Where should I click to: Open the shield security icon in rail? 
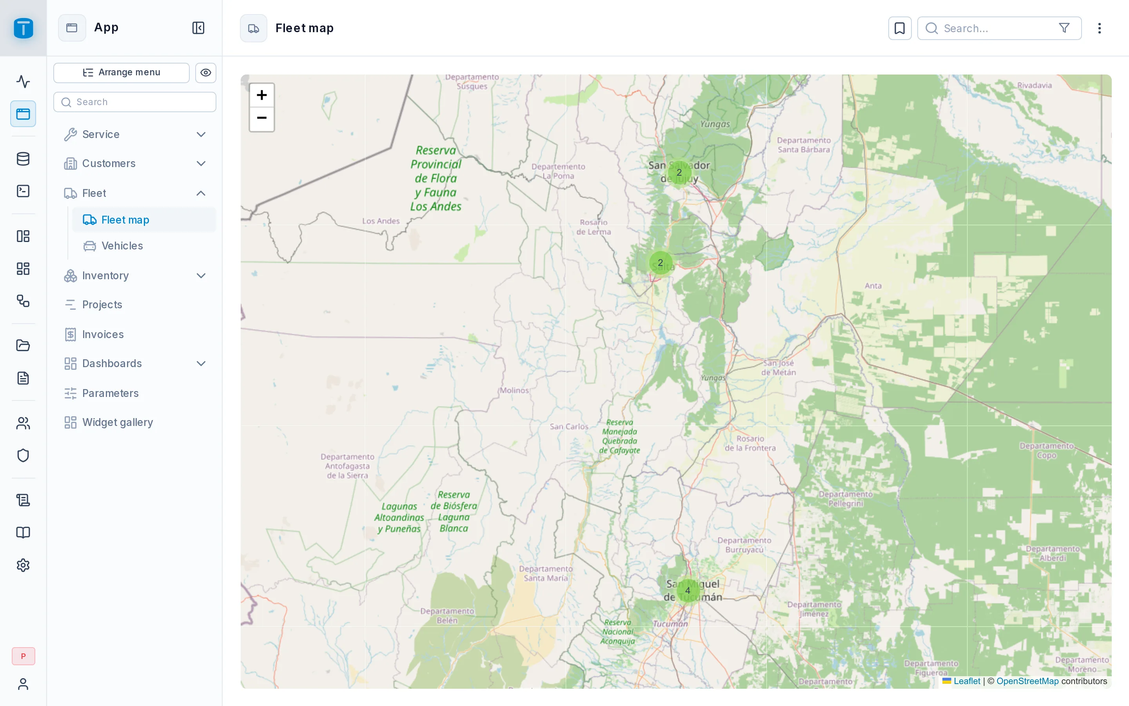coord(23,455)
